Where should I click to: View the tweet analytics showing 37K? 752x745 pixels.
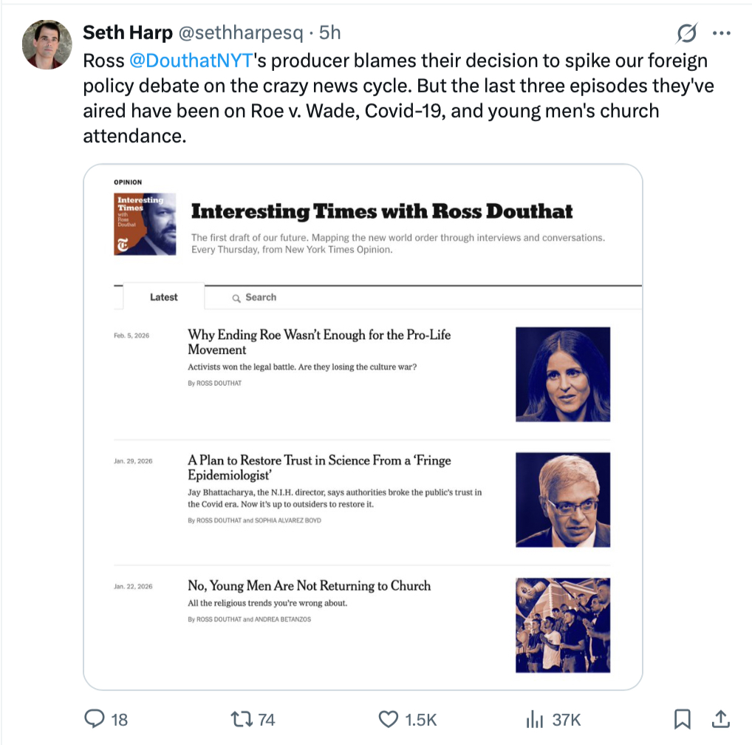[533, 718]
